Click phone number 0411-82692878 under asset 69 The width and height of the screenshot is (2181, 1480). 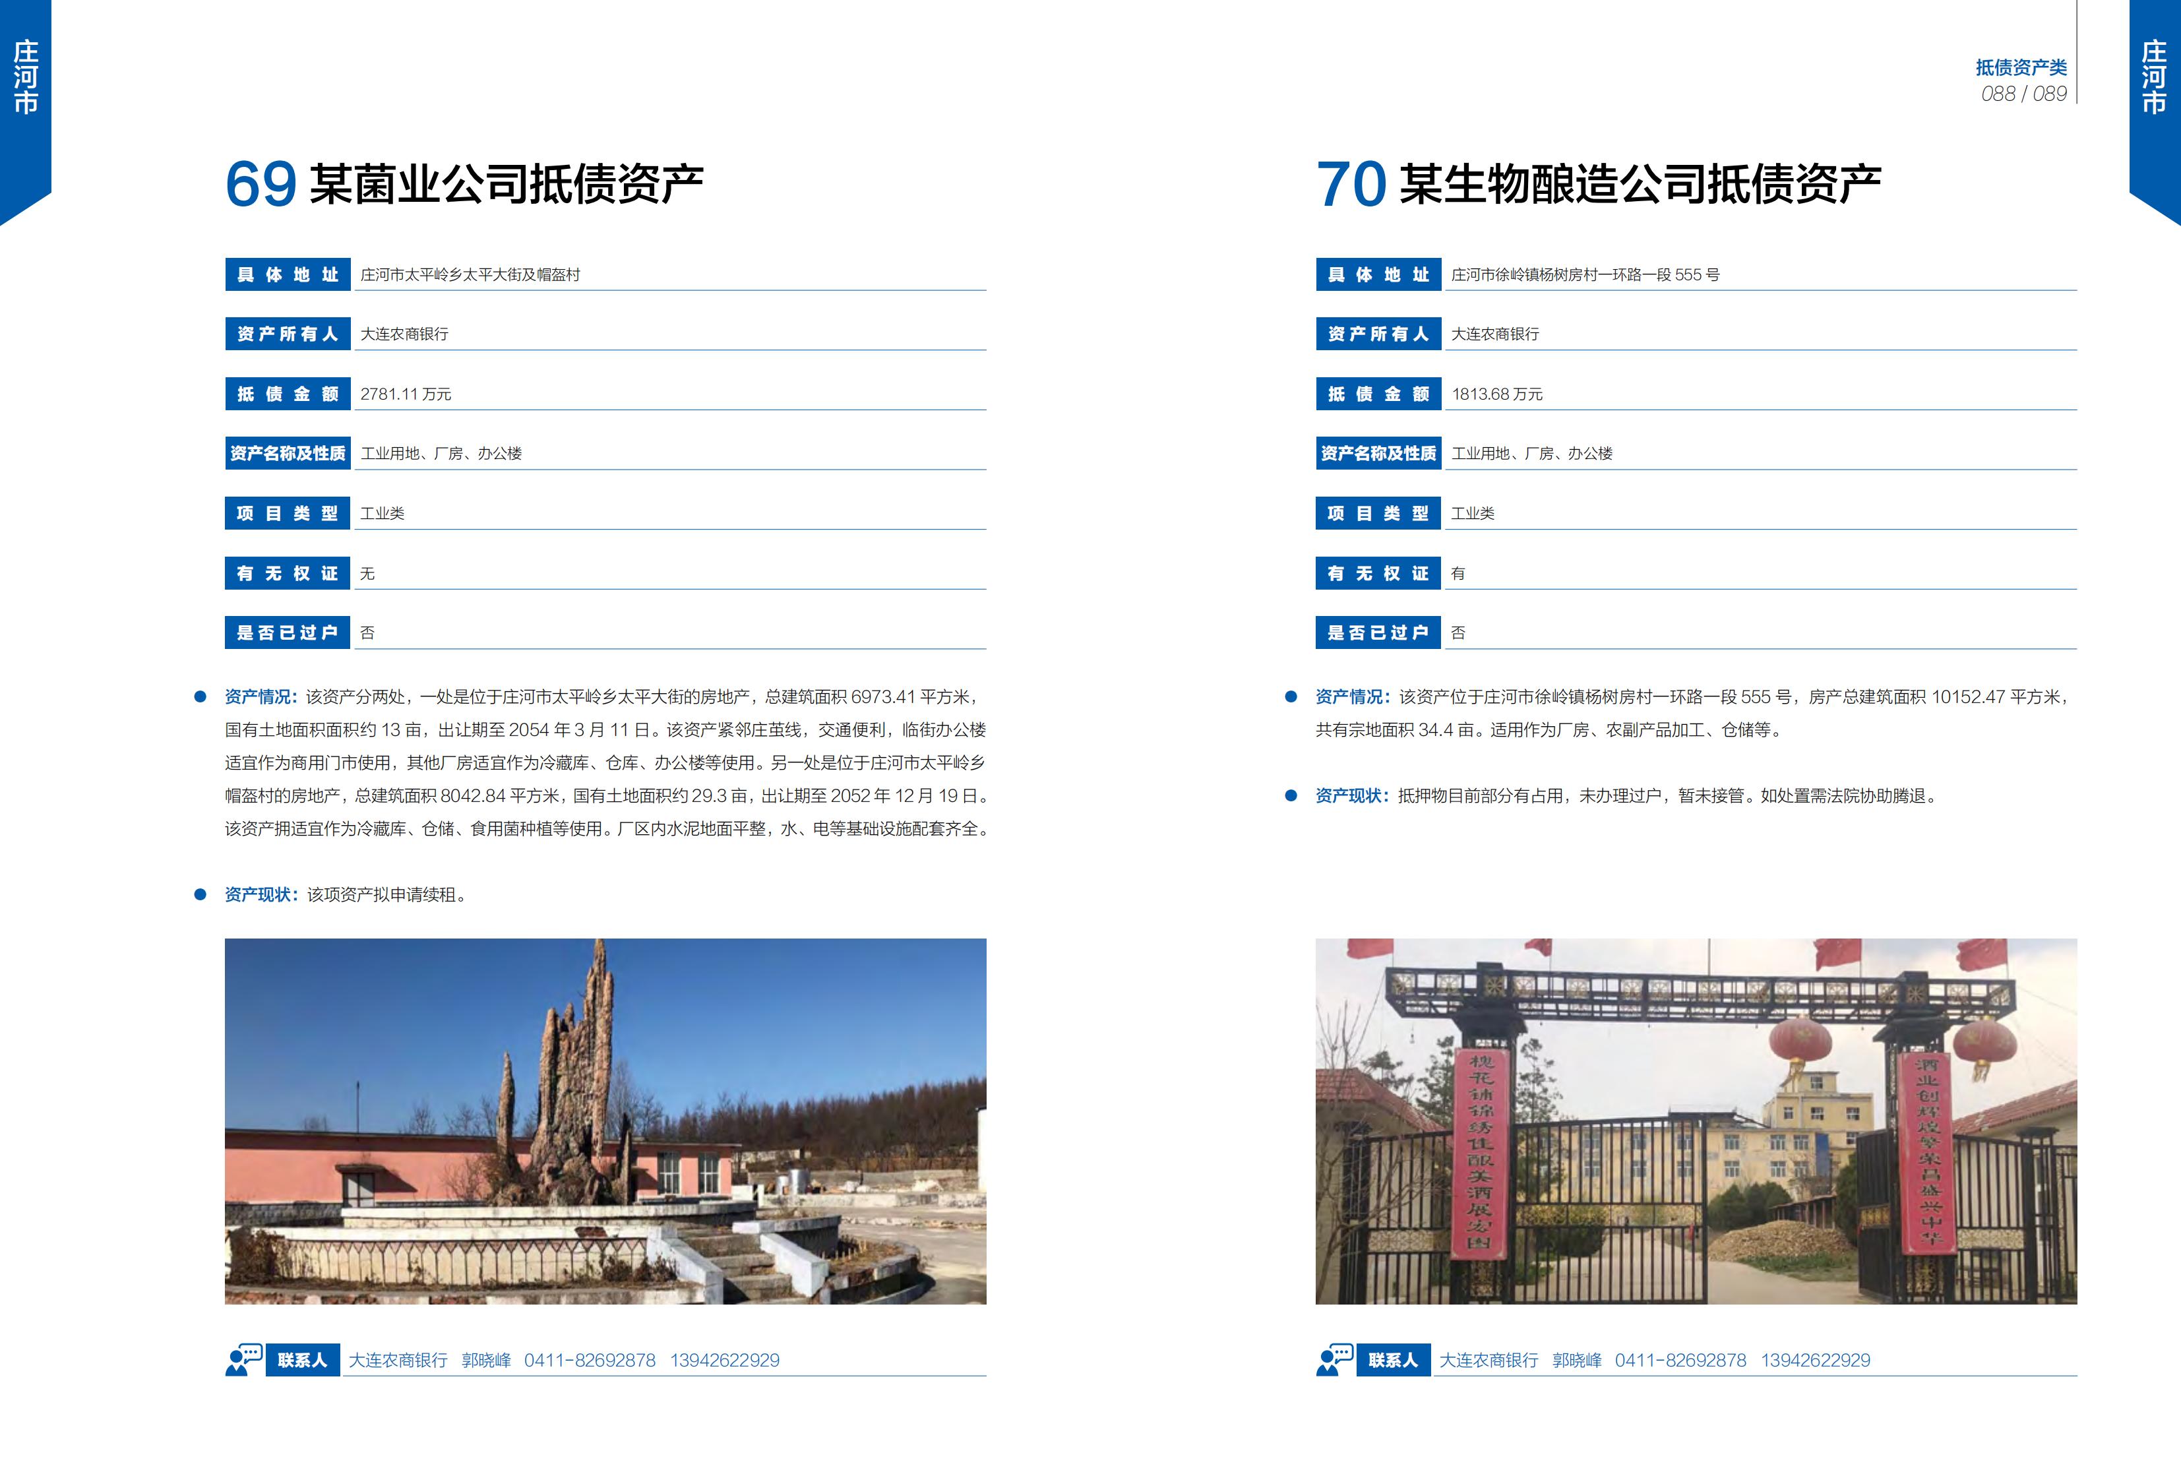590,1360
